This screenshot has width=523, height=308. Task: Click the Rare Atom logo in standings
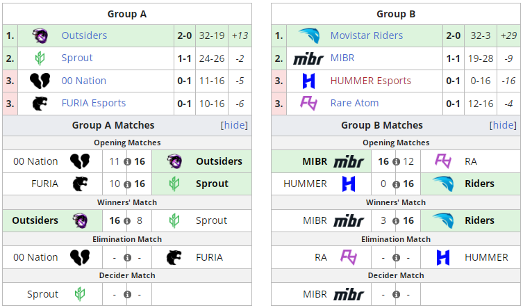(308, 103)
